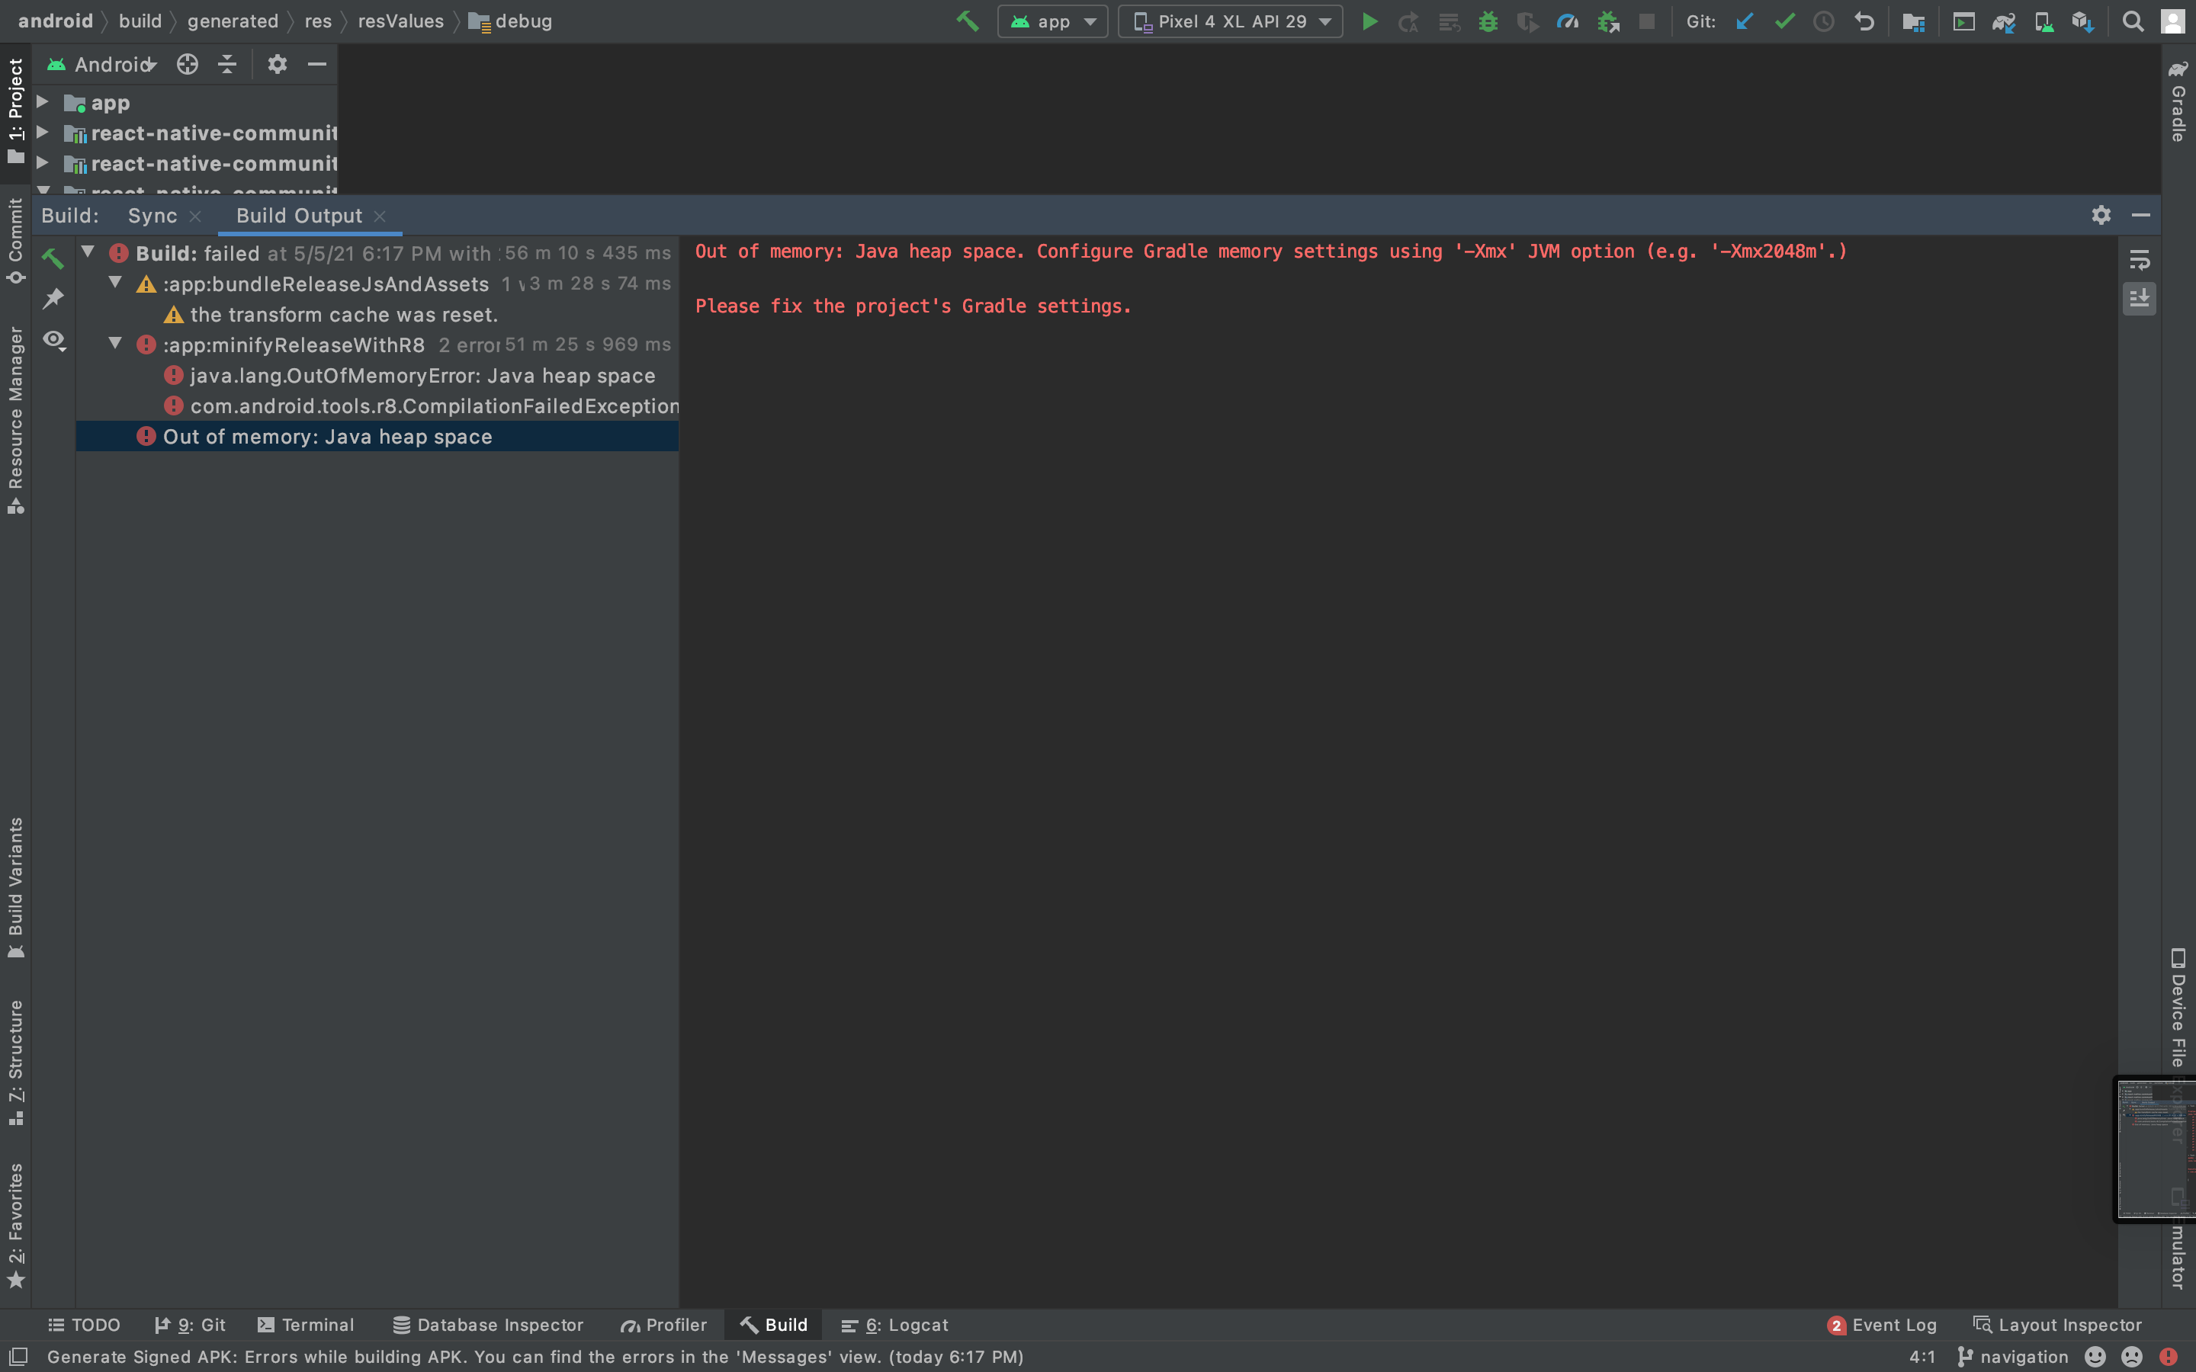2196x1372 pixels.
Task: Open the app run configuration dropdown
Action: point(1052,22)
